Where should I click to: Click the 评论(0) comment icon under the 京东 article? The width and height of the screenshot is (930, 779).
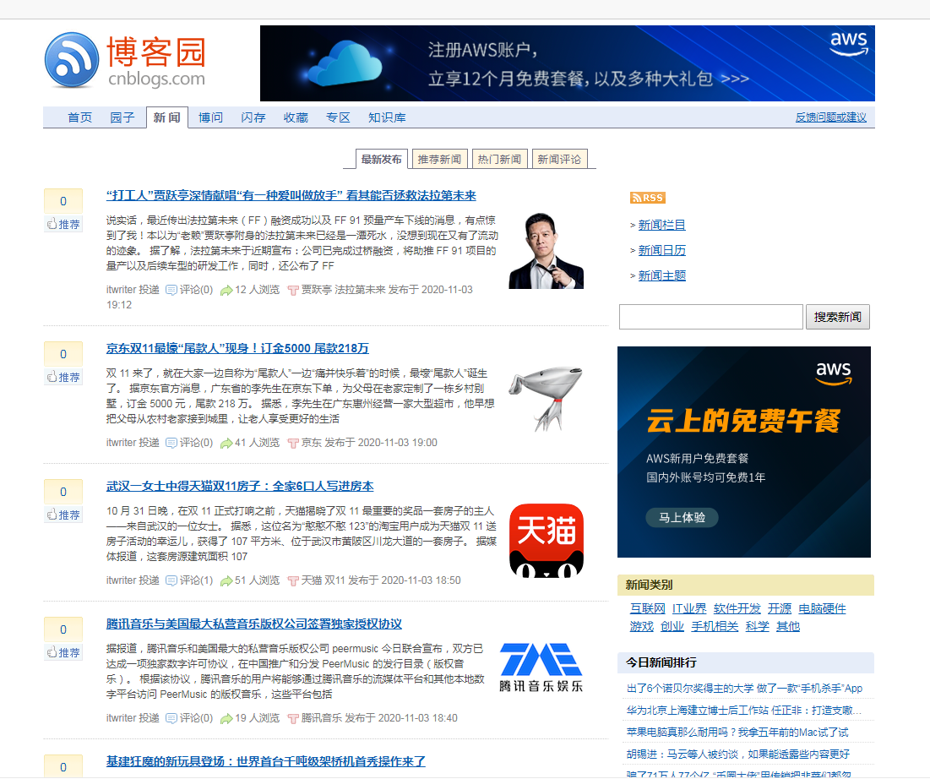coord(171,443)
